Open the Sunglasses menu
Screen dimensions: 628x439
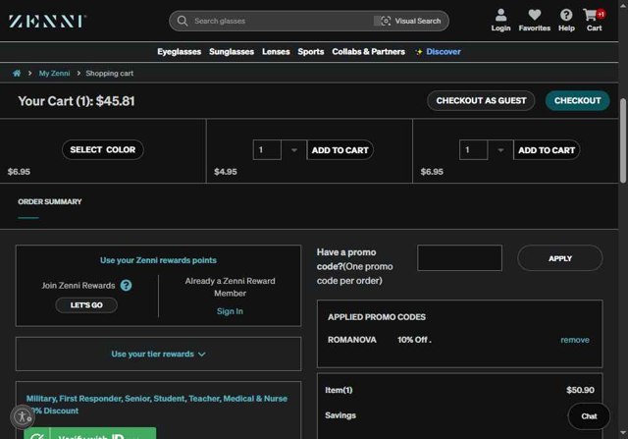(232, 52)
